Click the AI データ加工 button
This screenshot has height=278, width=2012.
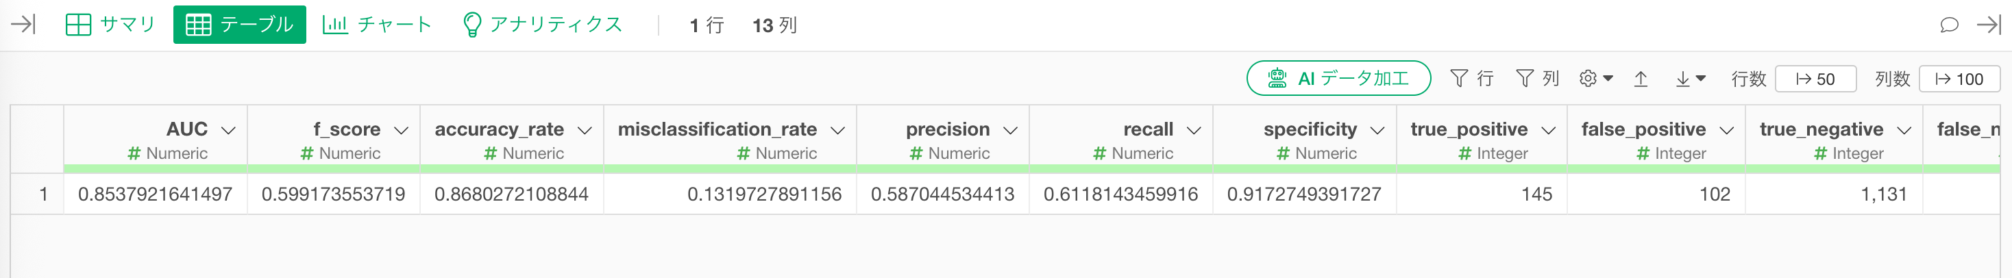(1338, 78)
